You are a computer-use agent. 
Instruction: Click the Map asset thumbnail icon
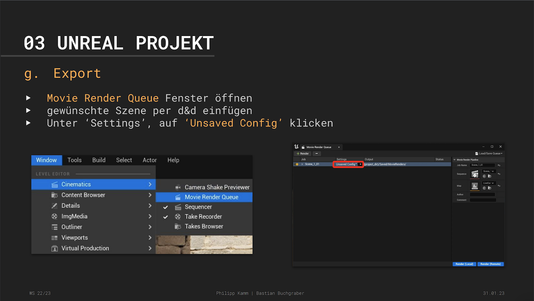(x=475, y=186)
